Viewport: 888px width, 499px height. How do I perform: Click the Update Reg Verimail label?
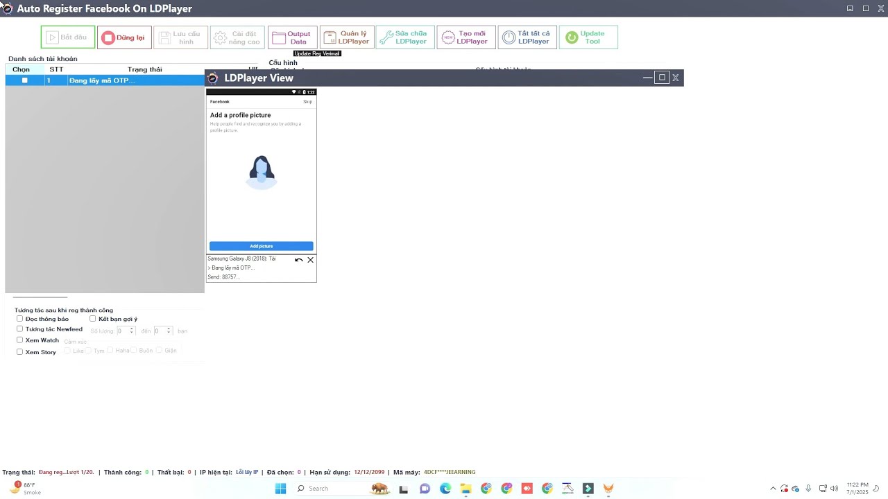[x=317, y=53]
